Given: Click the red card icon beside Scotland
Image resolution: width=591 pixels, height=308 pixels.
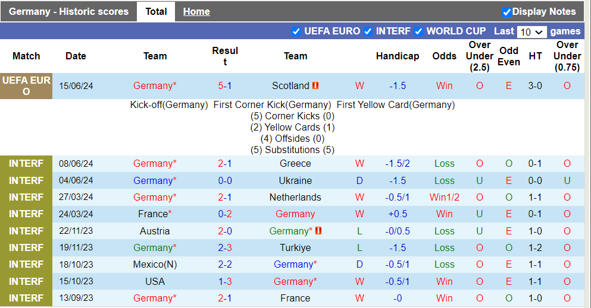Looking at the screenshot, I should 315,86.
